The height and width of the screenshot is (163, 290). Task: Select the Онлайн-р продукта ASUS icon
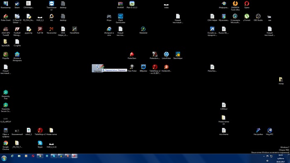tap(212, 31)
